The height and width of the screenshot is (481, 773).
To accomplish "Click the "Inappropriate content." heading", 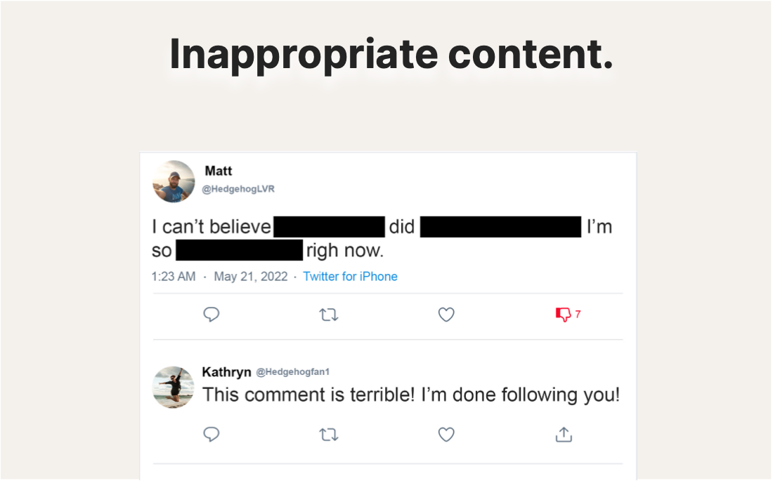I will click(391, 54).
